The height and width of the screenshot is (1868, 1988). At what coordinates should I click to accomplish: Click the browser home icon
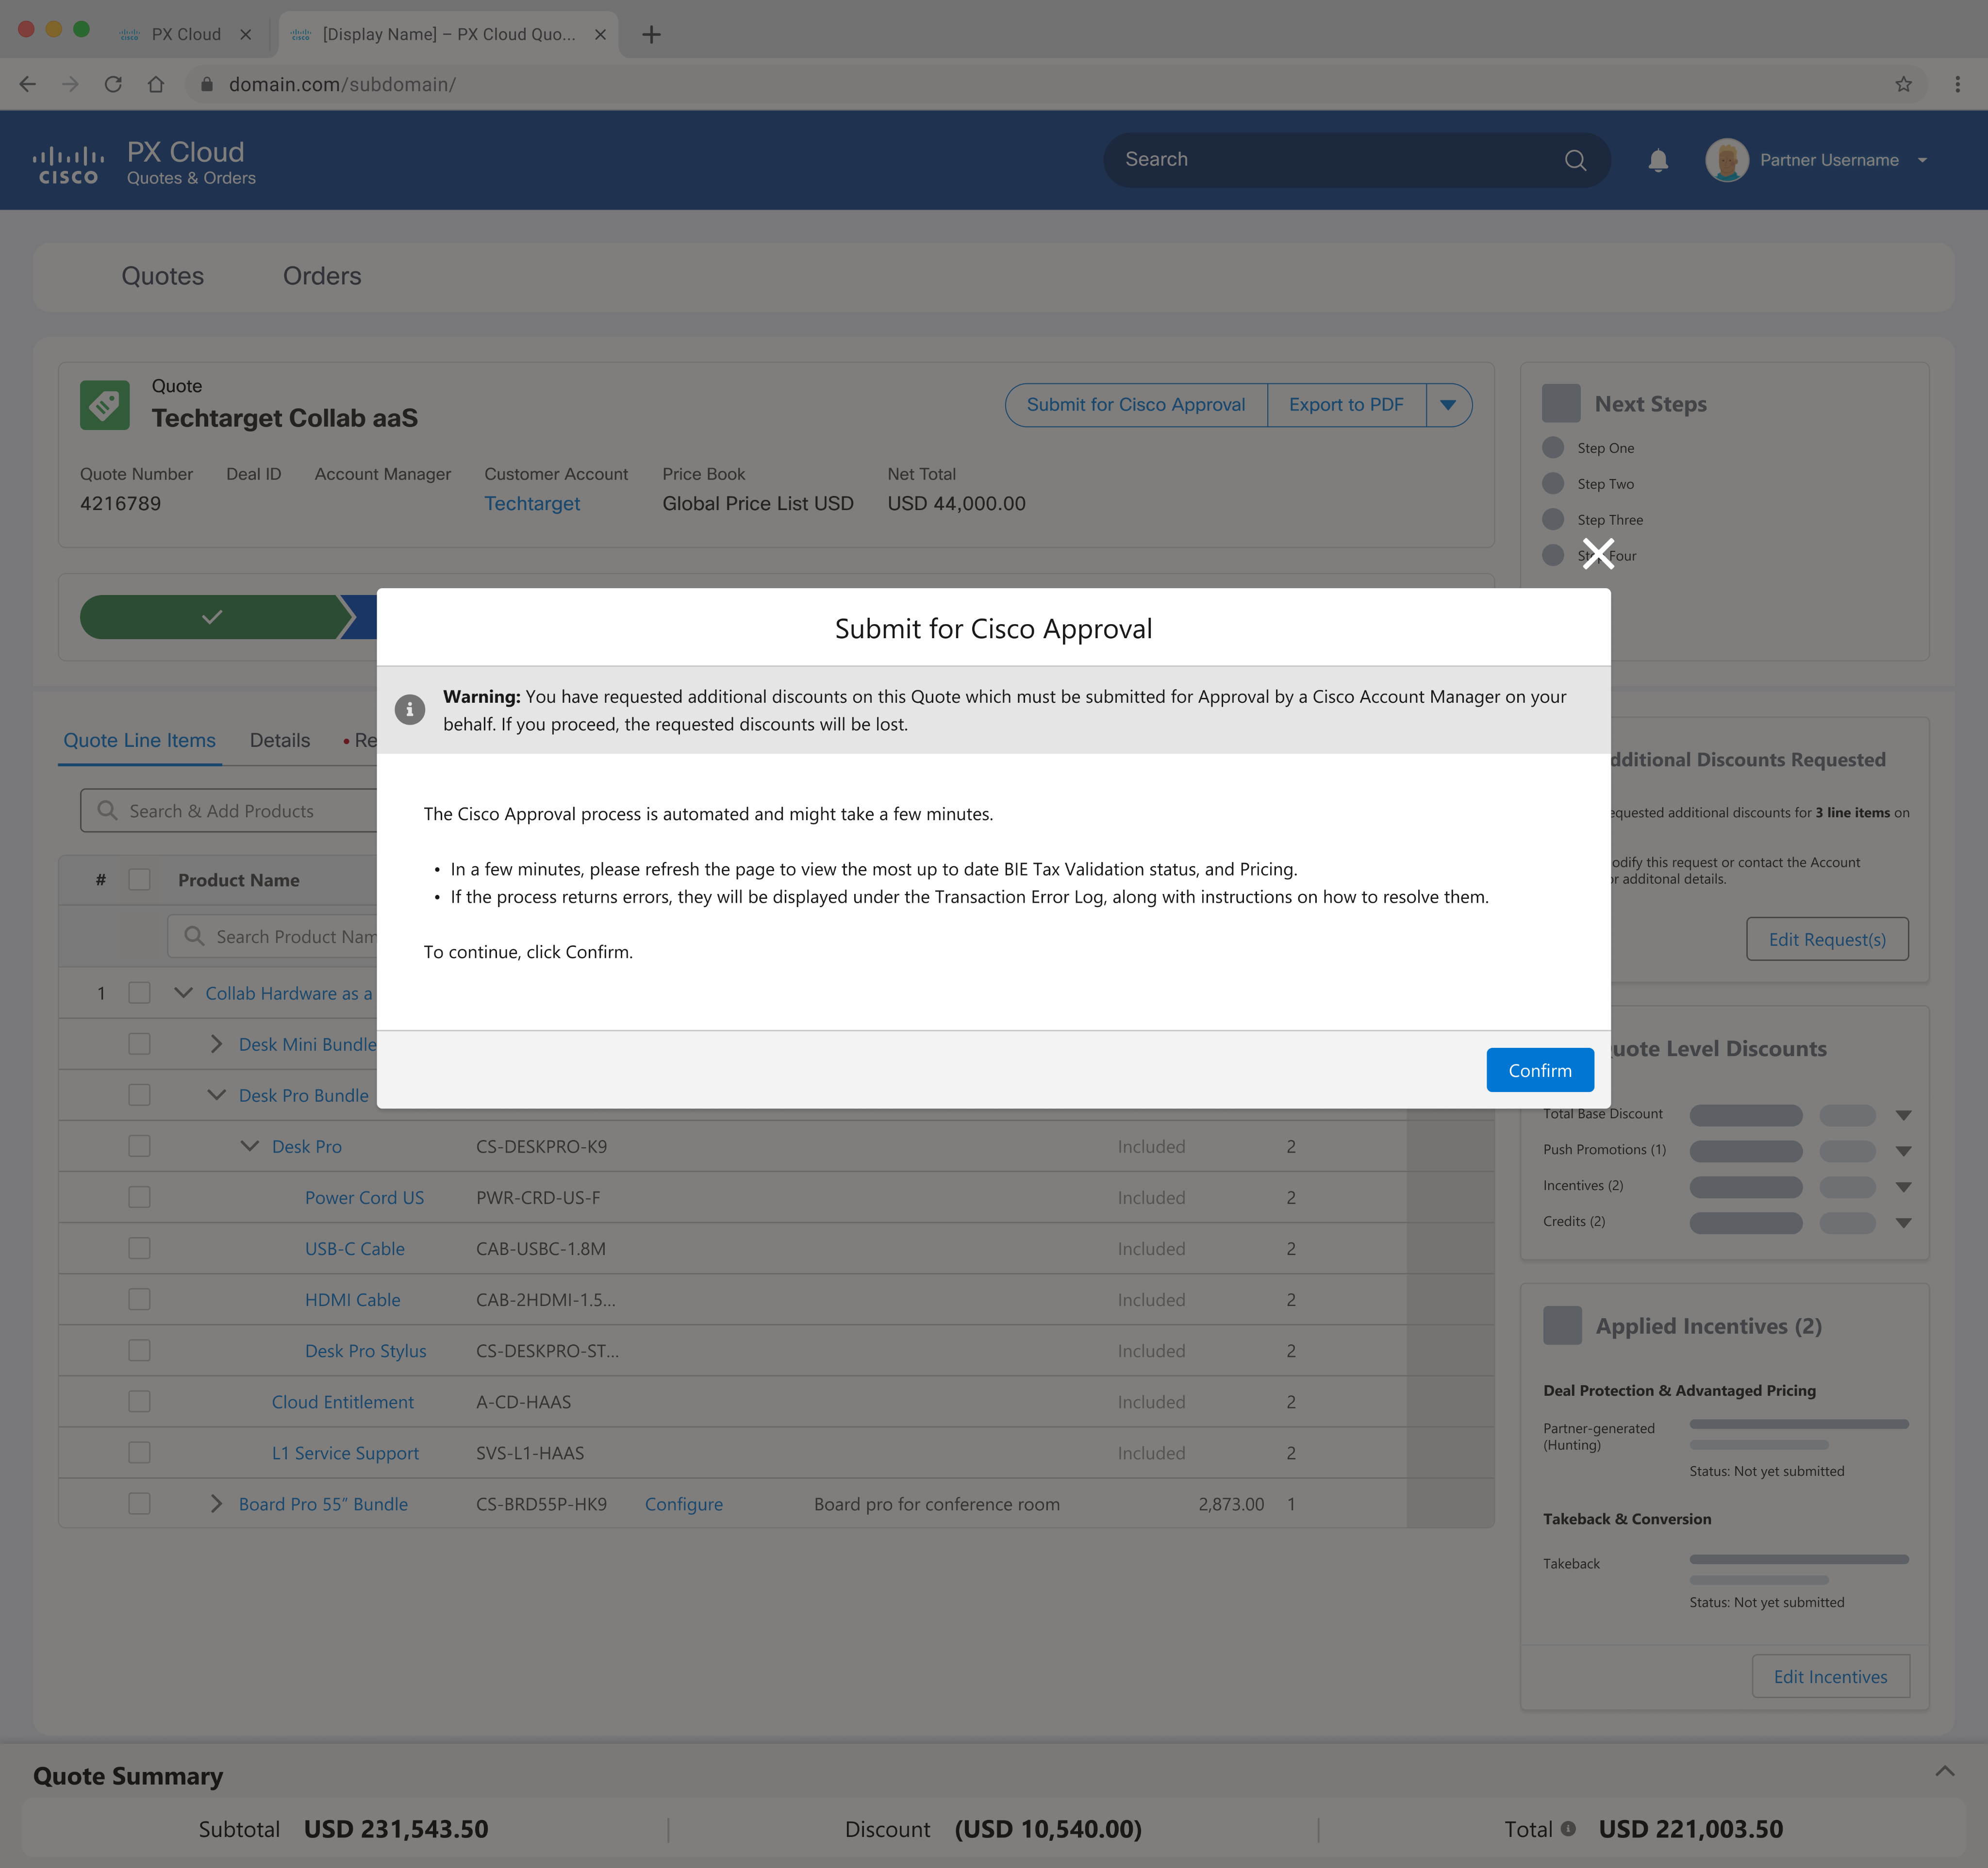(x=156, y=85)
